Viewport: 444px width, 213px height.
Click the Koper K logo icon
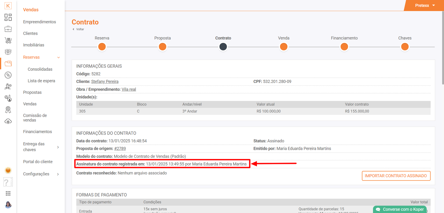click(x=8, y=6)
